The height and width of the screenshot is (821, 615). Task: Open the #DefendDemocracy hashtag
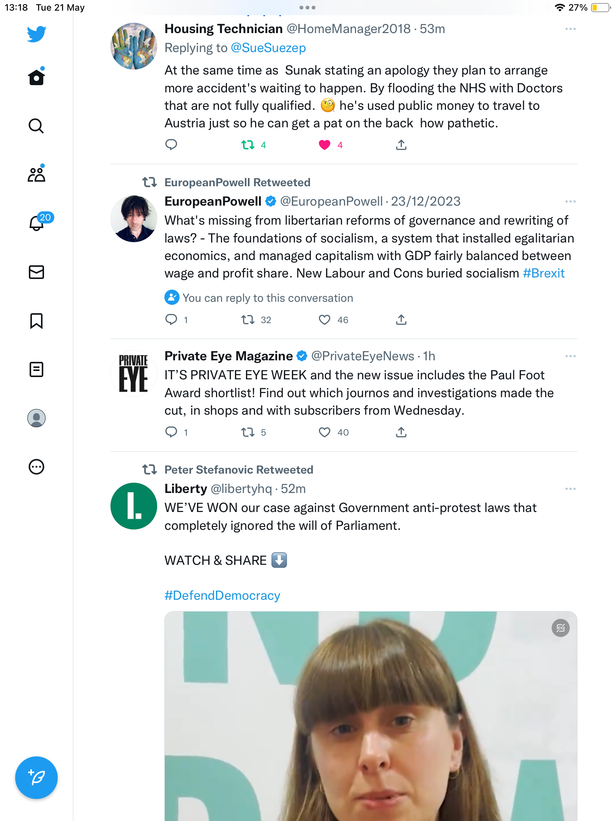(222, 595)
